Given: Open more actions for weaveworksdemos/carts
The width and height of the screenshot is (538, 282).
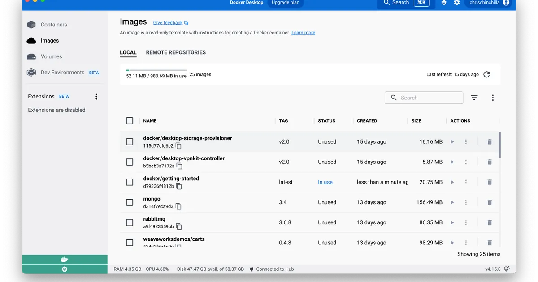Looking at the screenshot, I should pyautogui.click(x=466, y=243).
